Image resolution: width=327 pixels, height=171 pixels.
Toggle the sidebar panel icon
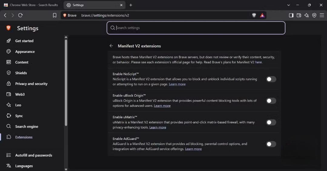coord(291,15)
